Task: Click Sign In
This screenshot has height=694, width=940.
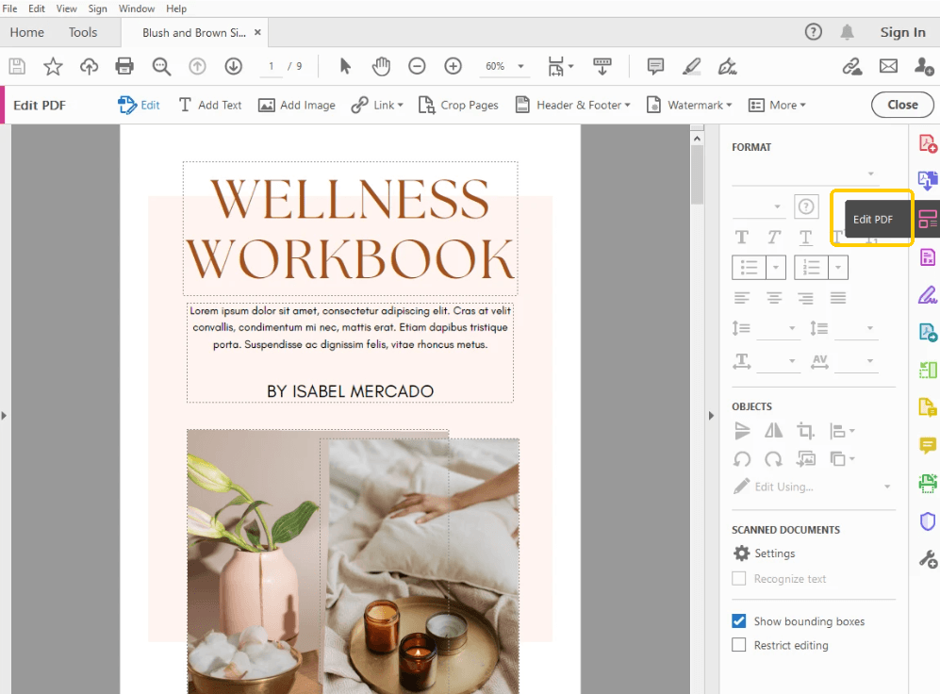Action: tap(902, 32)
